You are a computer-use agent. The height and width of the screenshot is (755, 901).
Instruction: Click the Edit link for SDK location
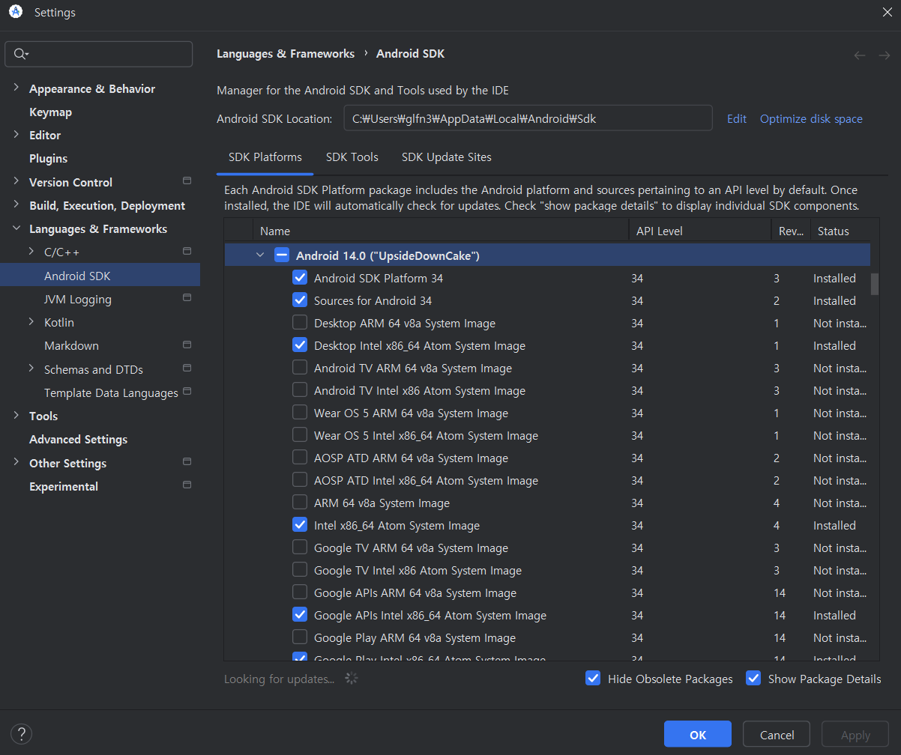coord(736,119)
